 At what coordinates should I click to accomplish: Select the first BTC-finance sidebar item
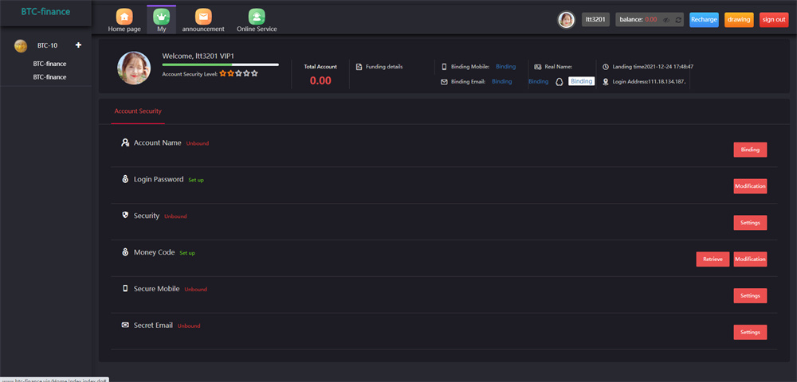pos(49,64)
